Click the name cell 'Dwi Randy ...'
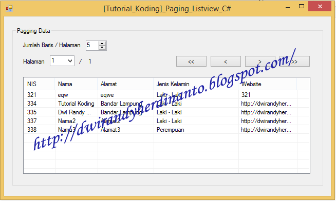336x201 pixels. coord(74,112)
